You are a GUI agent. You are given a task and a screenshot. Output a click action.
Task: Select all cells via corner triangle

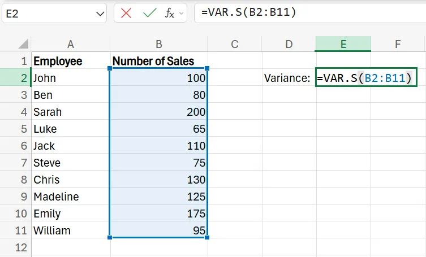coord(23,43)
